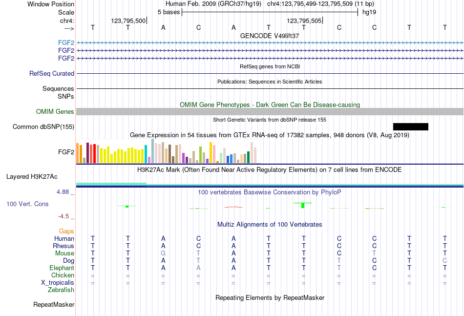Click the black dbSNP variant box
The height and width of the screenshot is (316, 464).
411,126
